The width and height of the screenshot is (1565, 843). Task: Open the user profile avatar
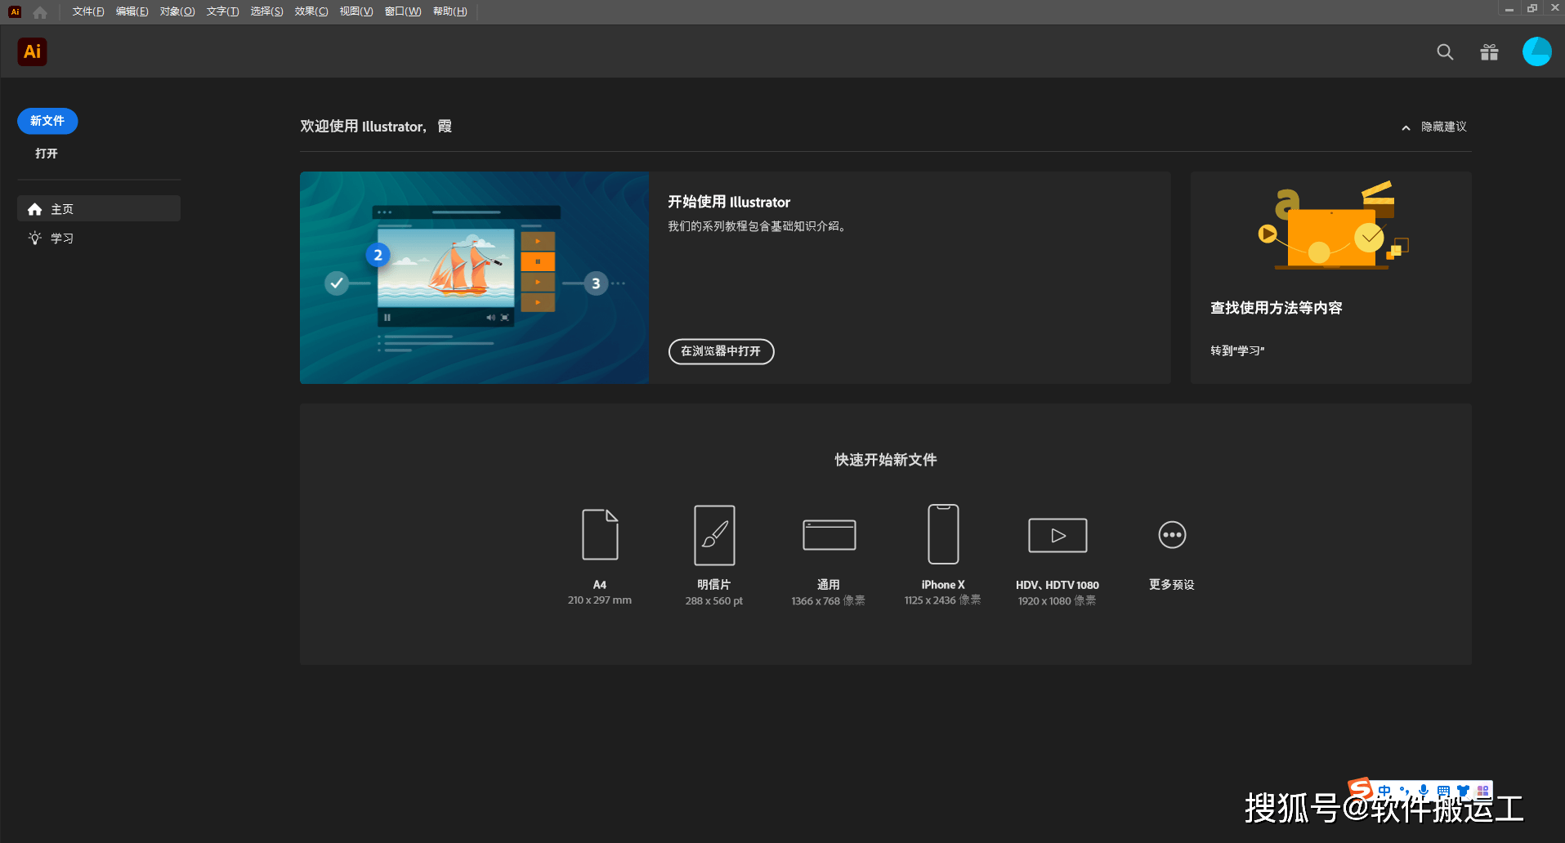tap(1536, 51)
